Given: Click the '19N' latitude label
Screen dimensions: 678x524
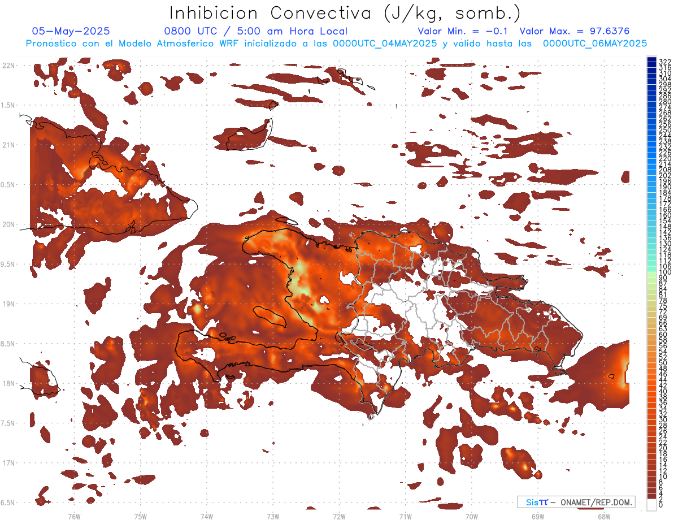Looking at the screenshot, I should click(x=8, y=304).
